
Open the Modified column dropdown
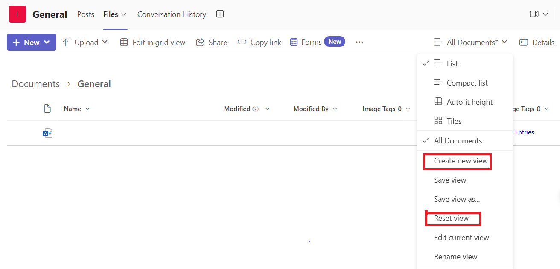click(268, 109)
